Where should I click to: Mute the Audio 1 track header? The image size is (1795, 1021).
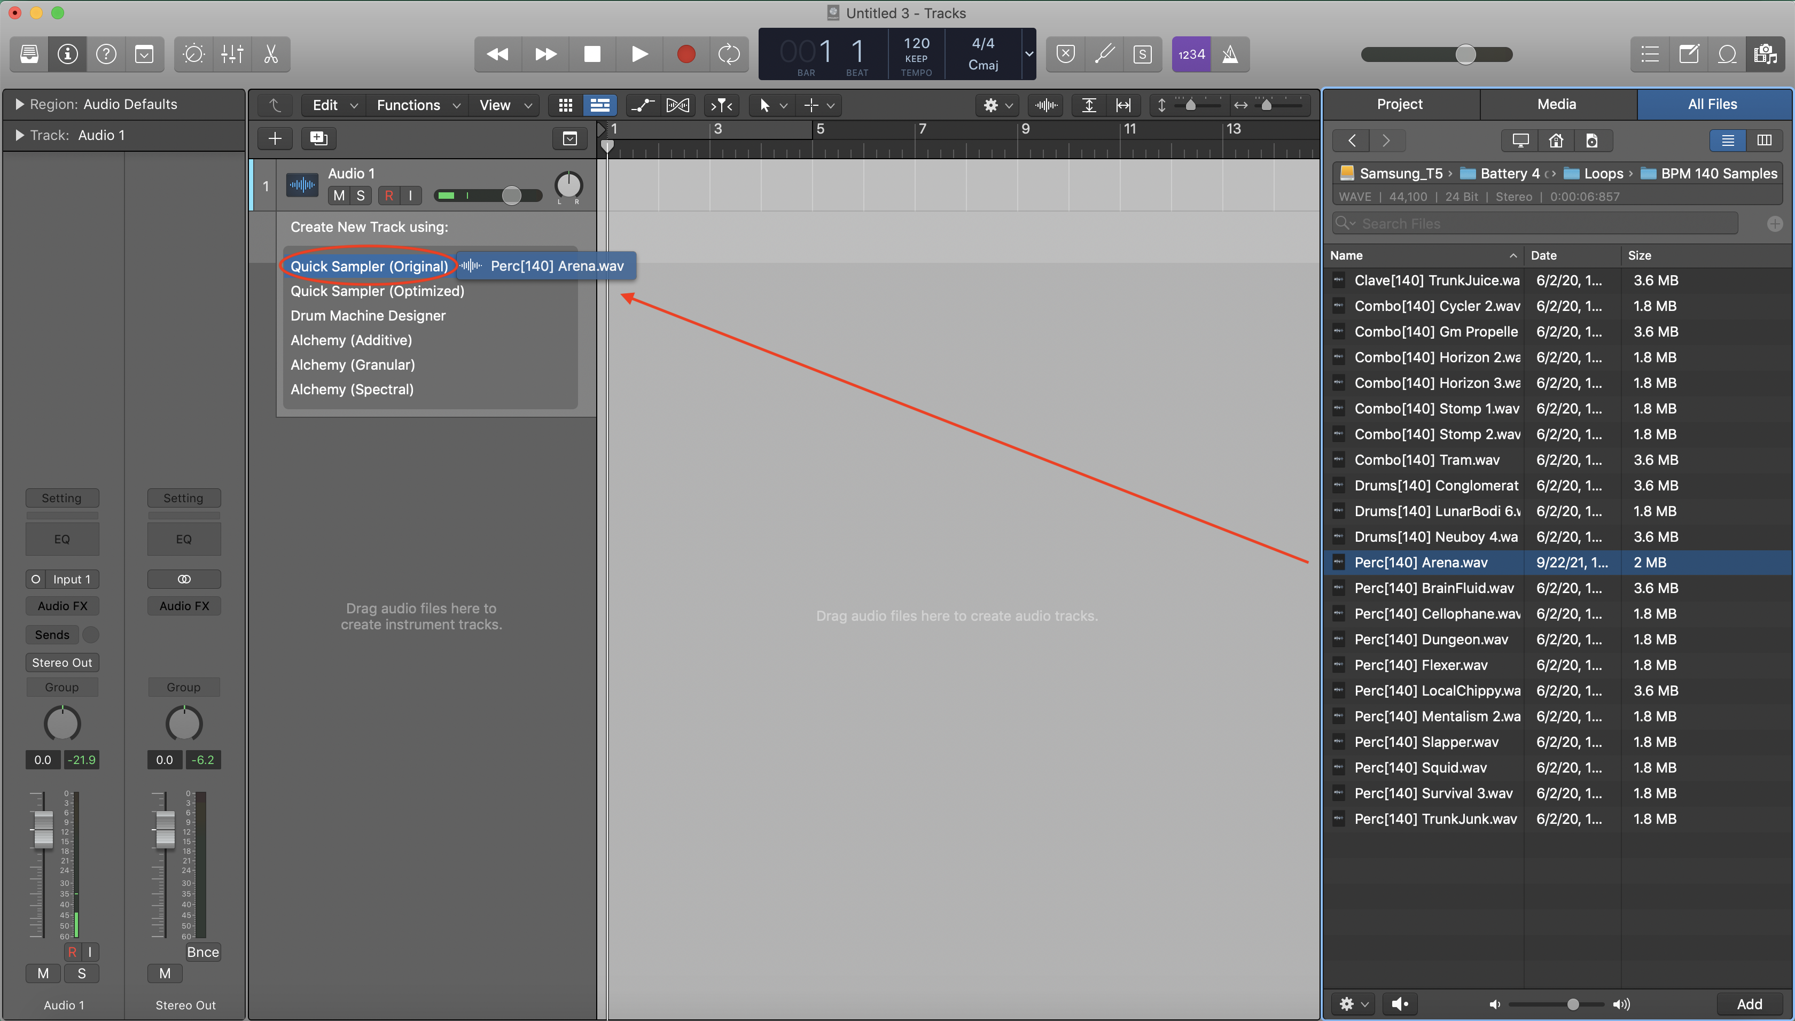click(339, 196)
